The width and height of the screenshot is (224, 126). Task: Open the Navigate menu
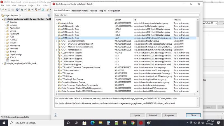click(22, 5)
